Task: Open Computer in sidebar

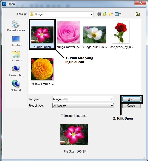Action: pos(16,71)
